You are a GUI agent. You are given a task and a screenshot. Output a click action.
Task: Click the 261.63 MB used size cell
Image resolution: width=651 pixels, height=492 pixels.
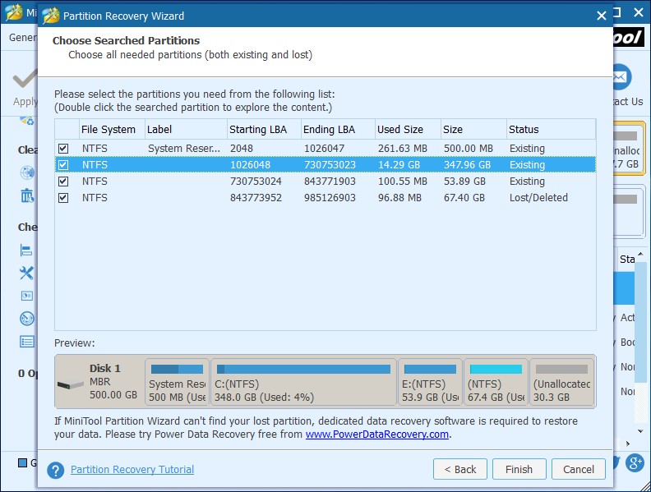point(402,149)
